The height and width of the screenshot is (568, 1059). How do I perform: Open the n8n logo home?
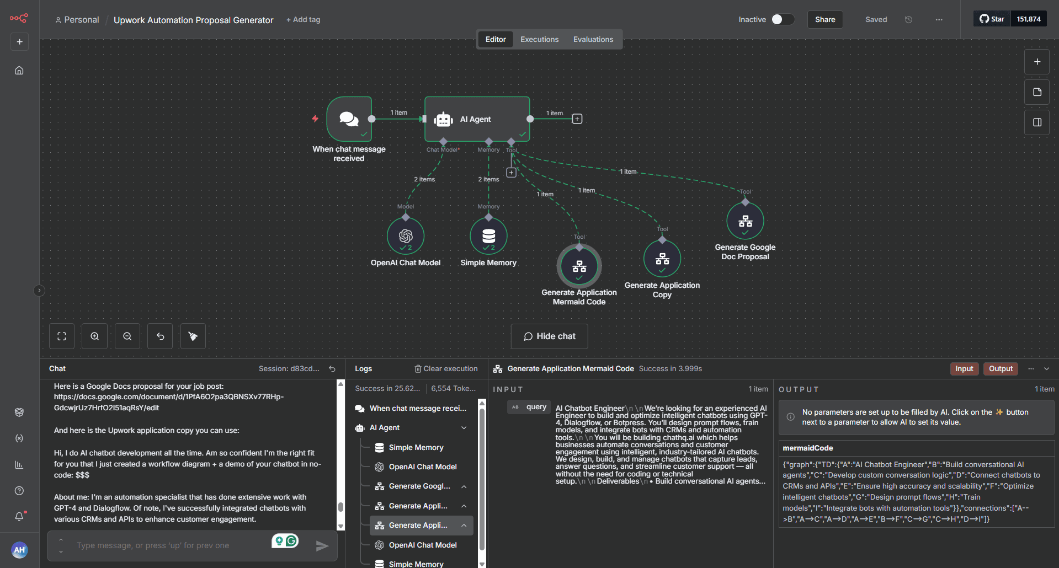19,18
